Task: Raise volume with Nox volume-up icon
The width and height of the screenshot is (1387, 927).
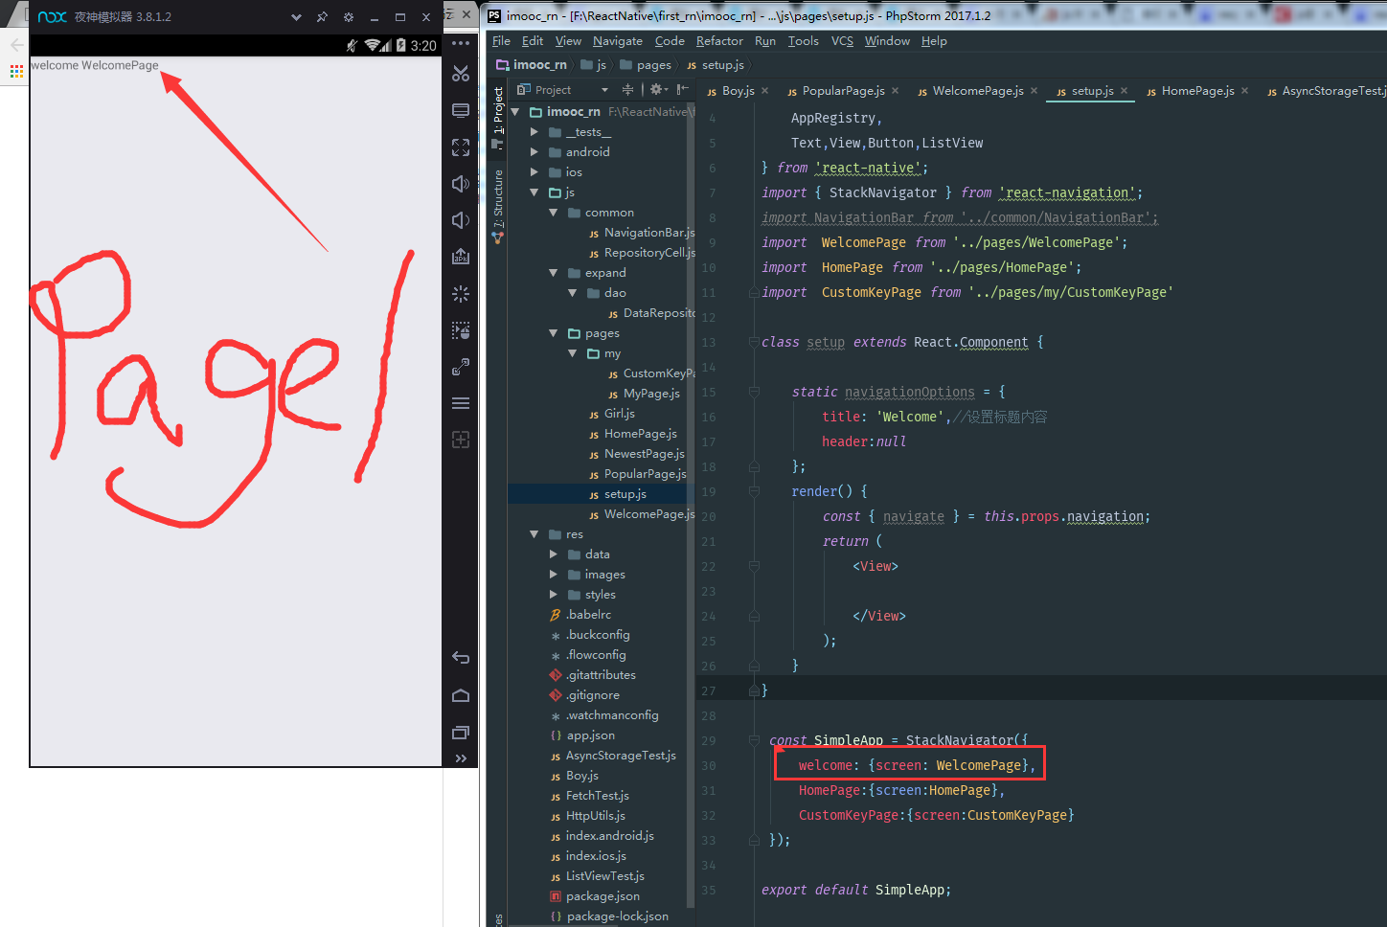Action: [461, 184]
